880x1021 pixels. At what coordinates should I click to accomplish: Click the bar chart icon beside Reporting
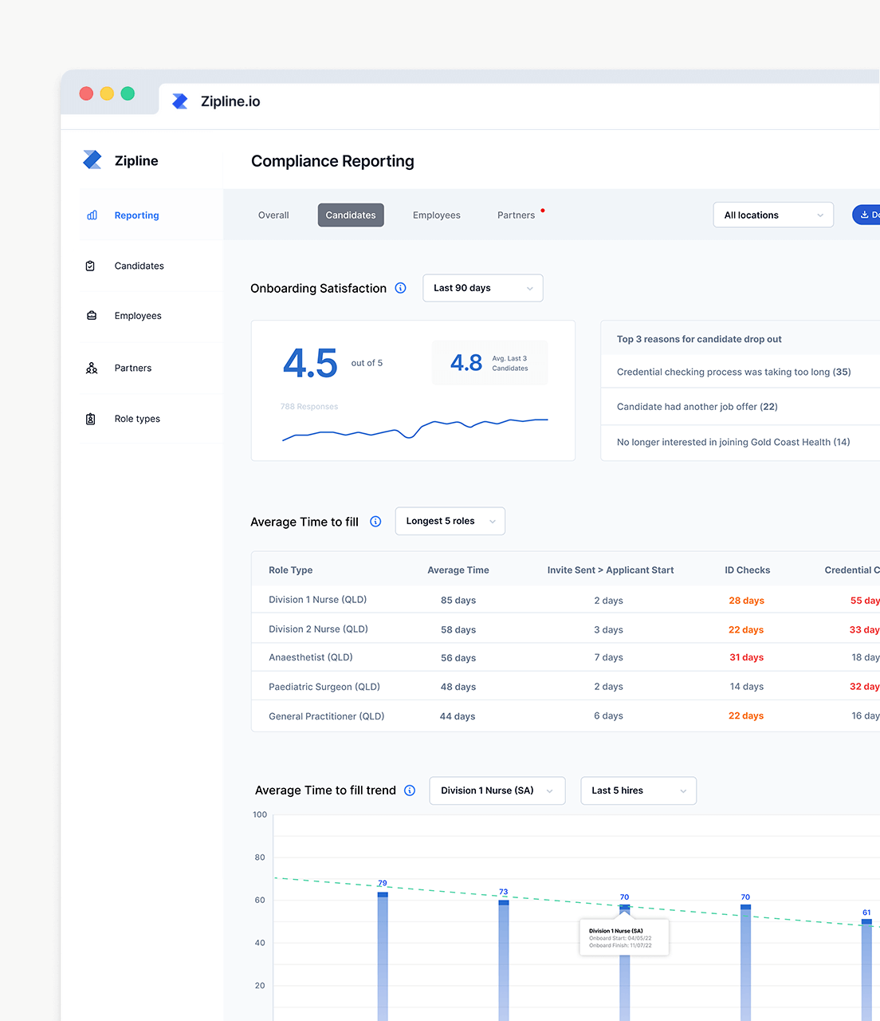click(91, 215)
